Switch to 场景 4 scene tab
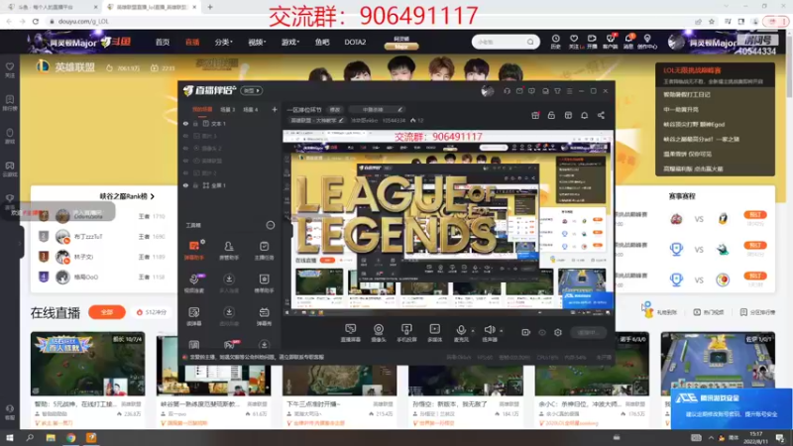Screen dimensions: 793x446 [251, 110]
